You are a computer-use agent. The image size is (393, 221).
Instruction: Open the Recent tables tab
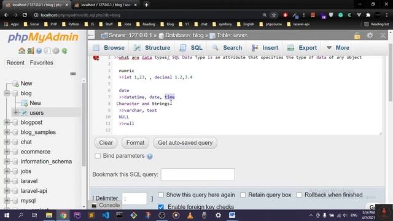(15, 63)
